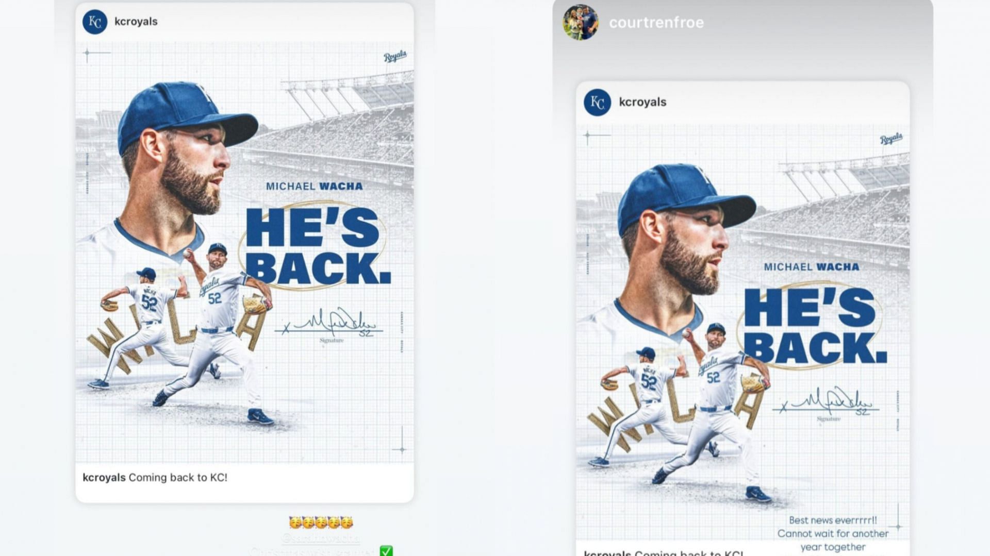Click the crosshair mark atop left poster
The width and height of the screenshot is (990, 556).
(x=87, y=53)
